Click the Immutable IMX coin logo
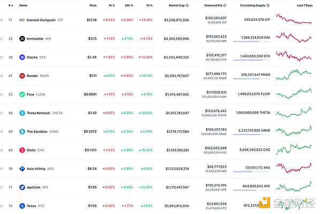The image size is (321, 214). (x=21, y=38)
